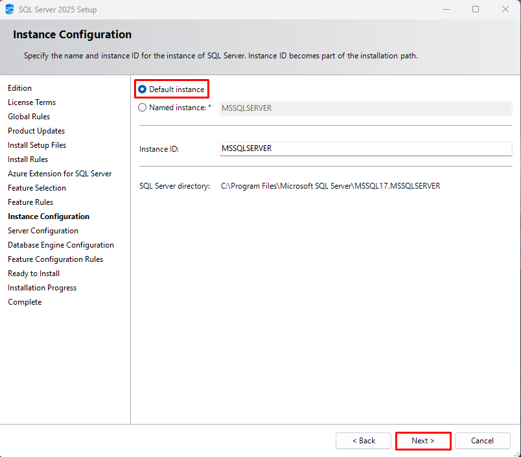Click the Instance Configuration page heading
This screenshot has width=521, height=457.
tap(73, 34)
